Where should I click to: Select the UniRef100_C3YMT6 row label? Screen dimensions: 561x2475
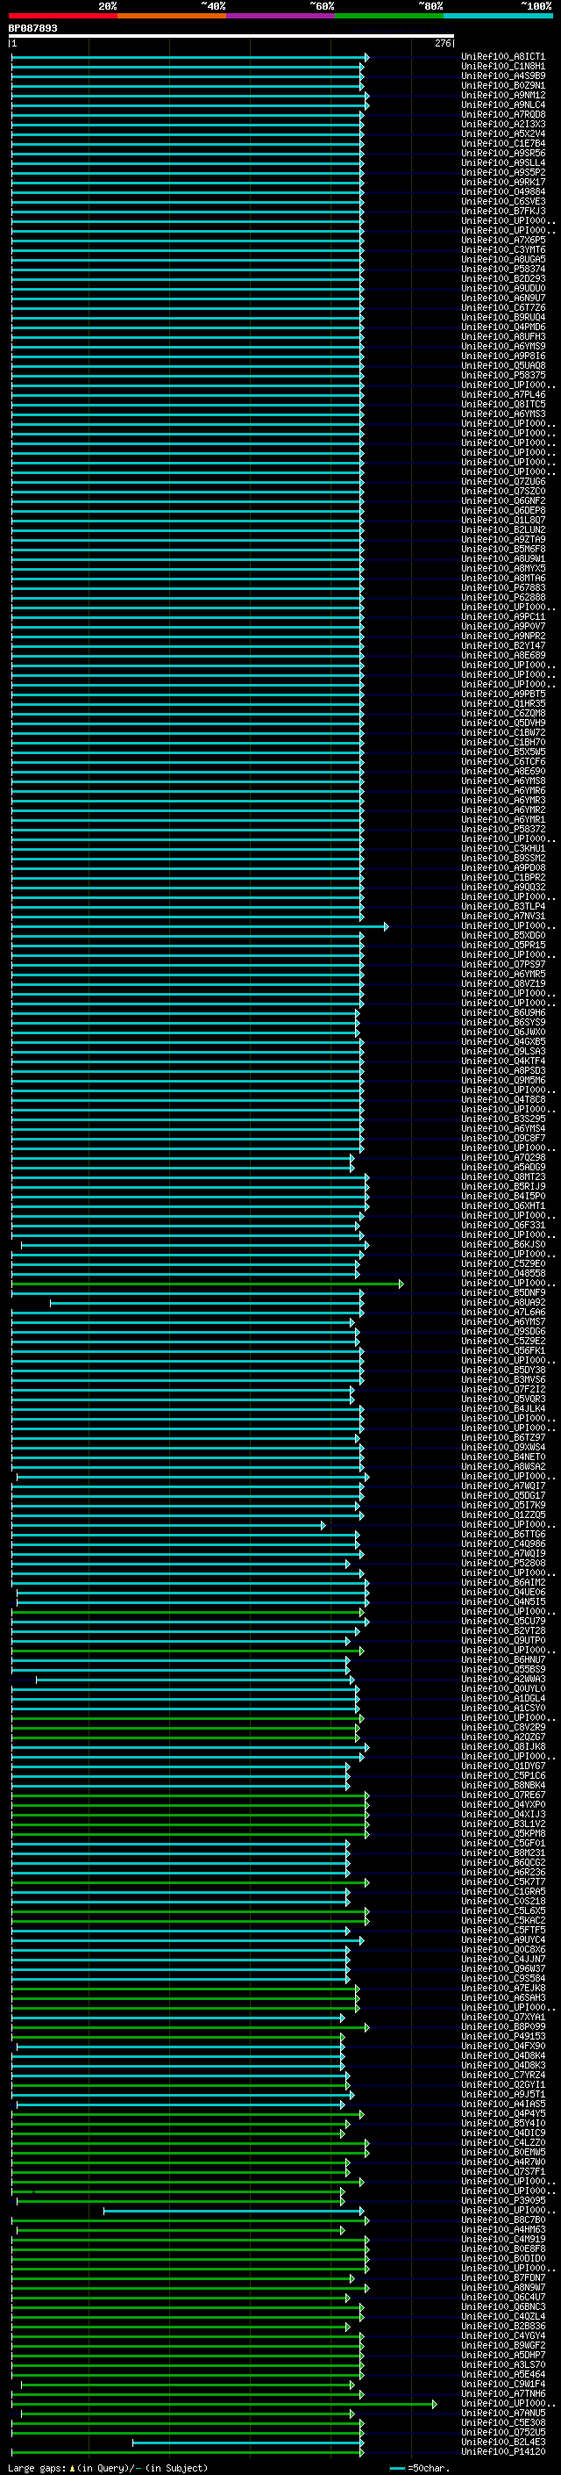(503, 250)
